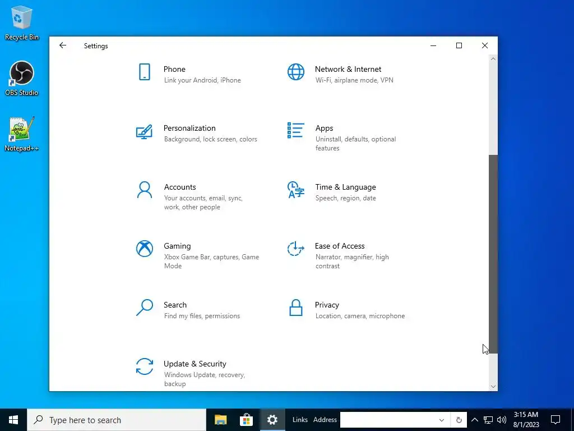The image size is (574, 431).
Task: Expand the taskbar Address dropdown arrow
Action: pos(442,420)
